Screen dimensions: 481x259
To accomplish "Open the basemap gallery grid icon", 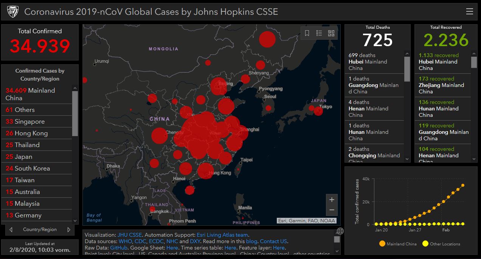I will pos(331,33).
